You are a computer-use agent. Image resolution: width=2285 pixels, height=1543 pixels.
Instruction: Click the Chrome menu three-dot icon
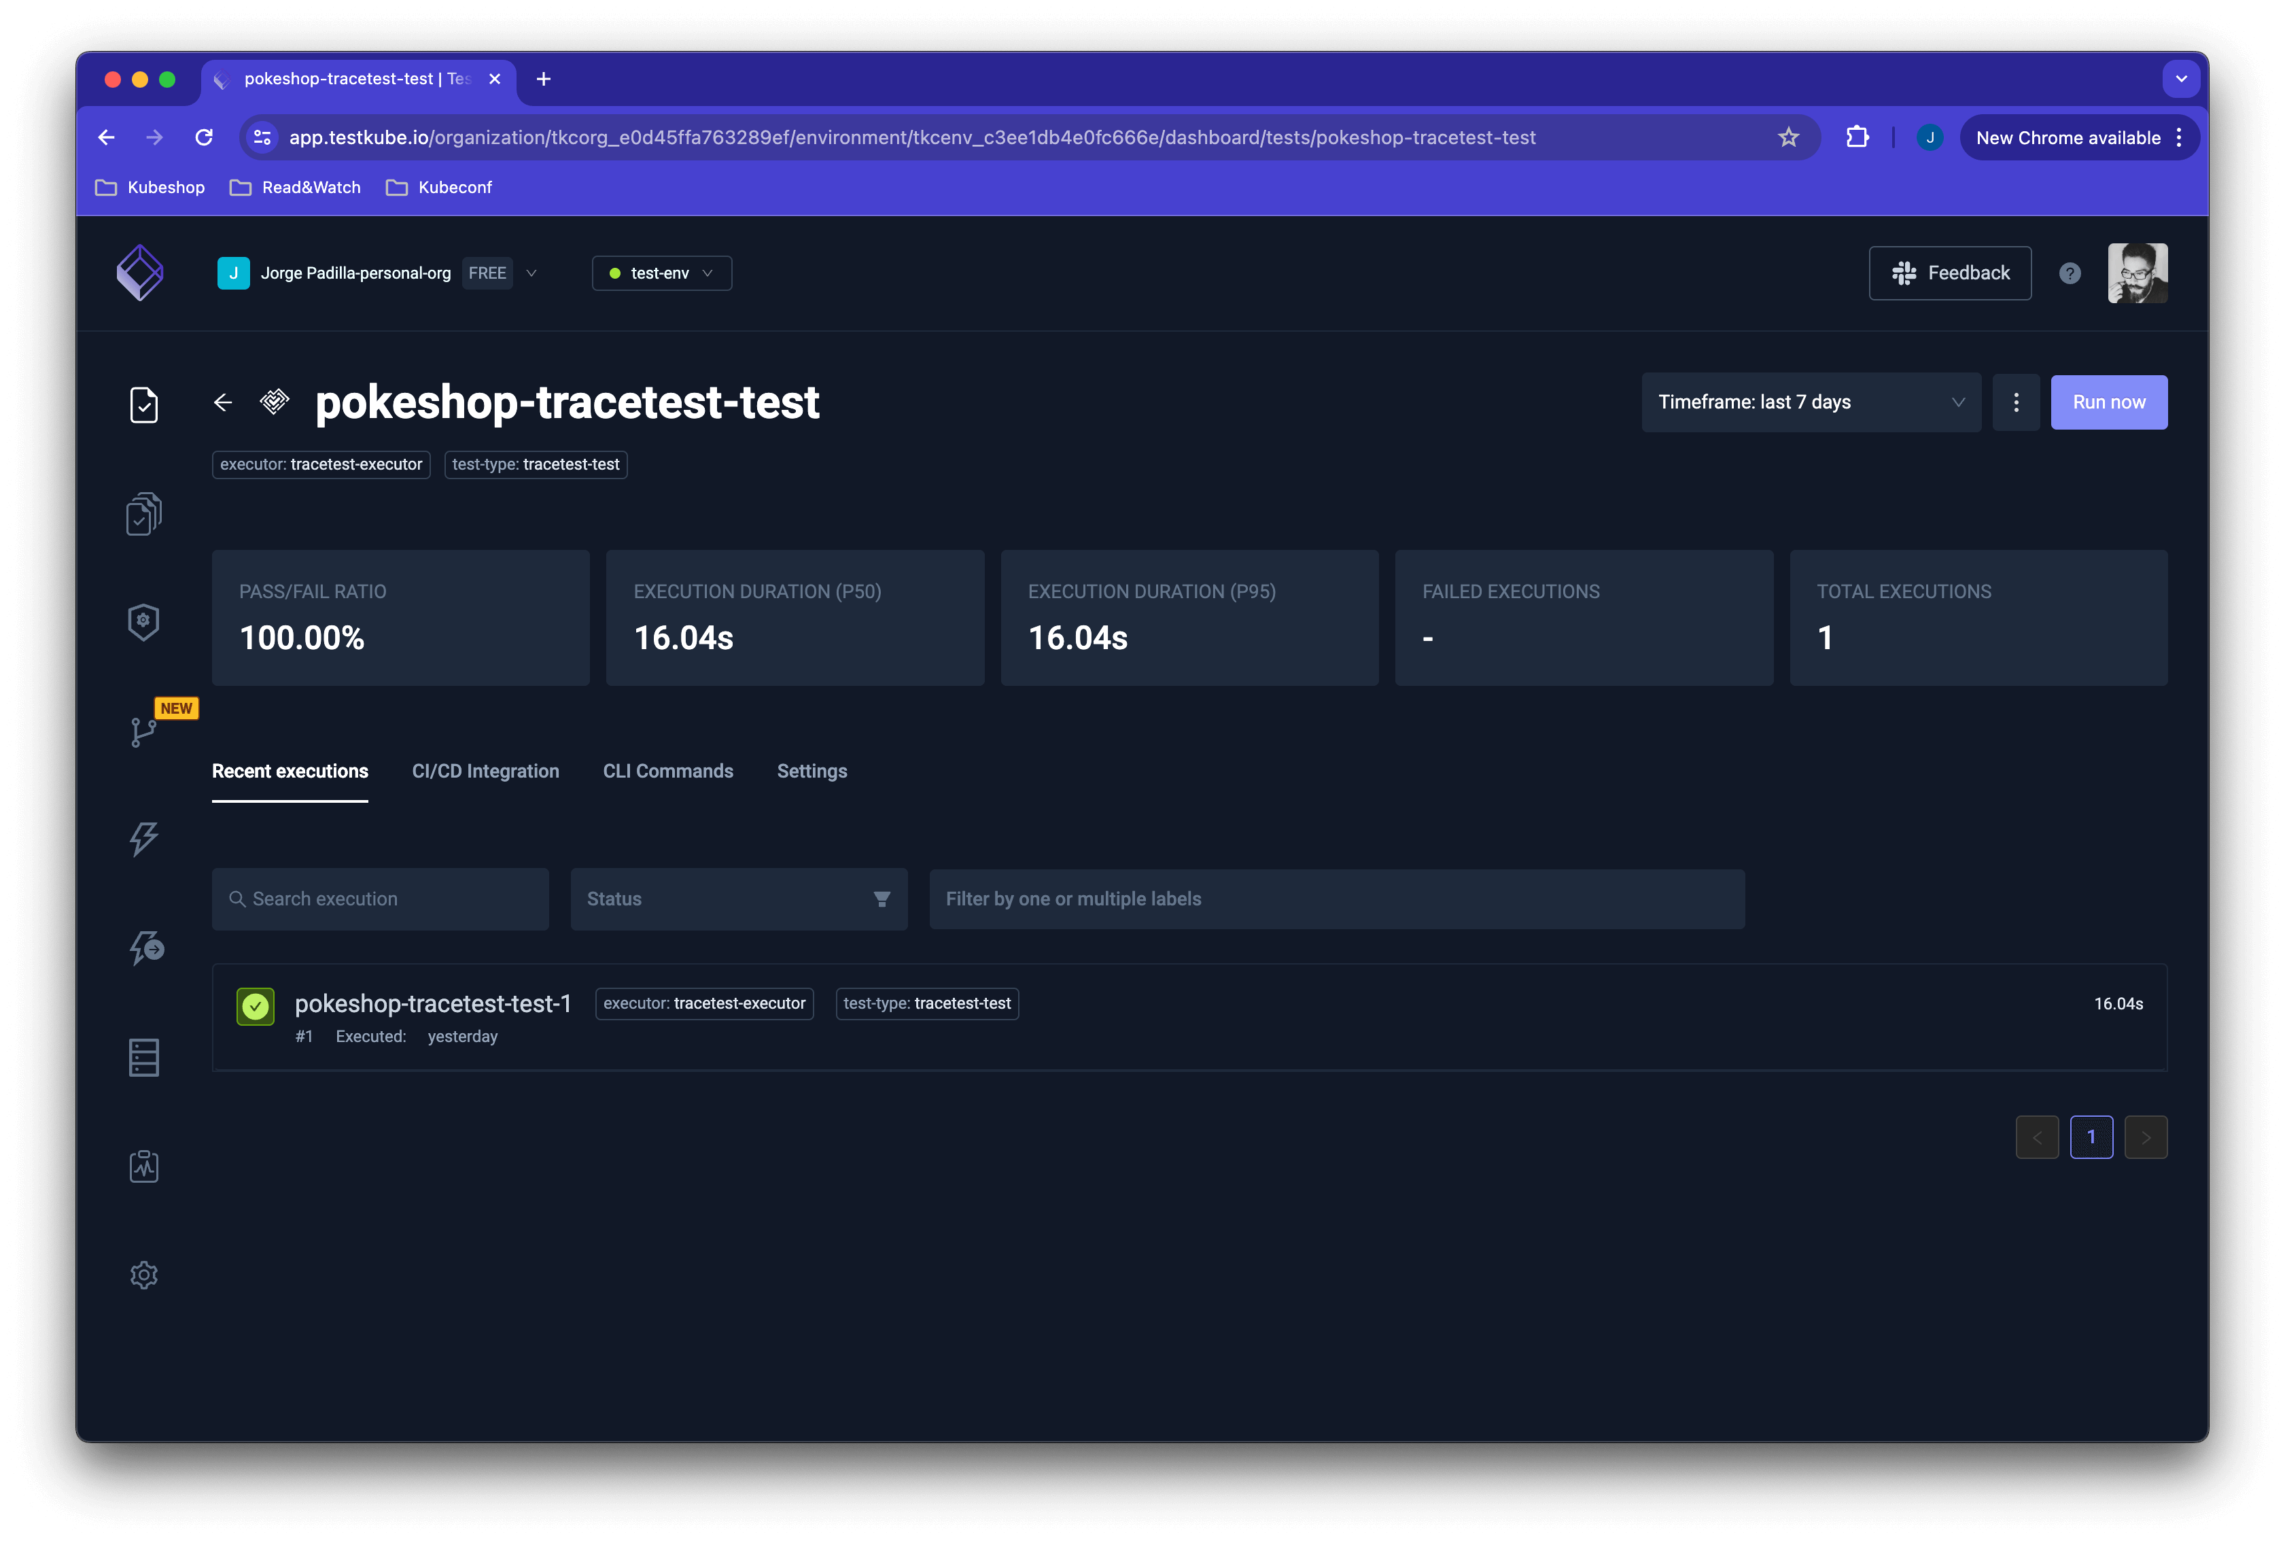click(2180, 138)
